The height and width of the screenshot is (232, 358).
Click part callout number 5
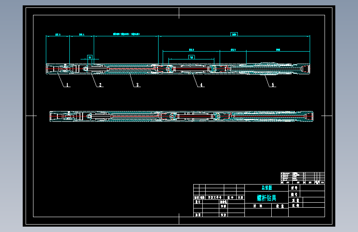pyautogui.click(x=273, y=85)
